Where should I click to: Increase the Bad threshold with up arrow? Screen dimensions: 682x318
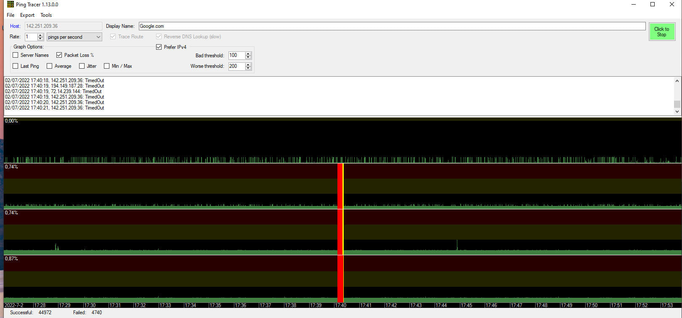point(248,54)
